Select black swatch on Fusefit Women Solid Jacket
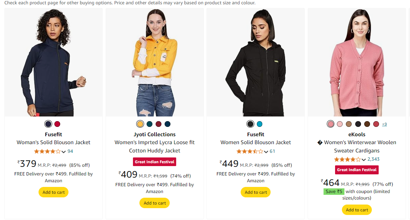This screenshot has height=220, width=410. (250, 124)
